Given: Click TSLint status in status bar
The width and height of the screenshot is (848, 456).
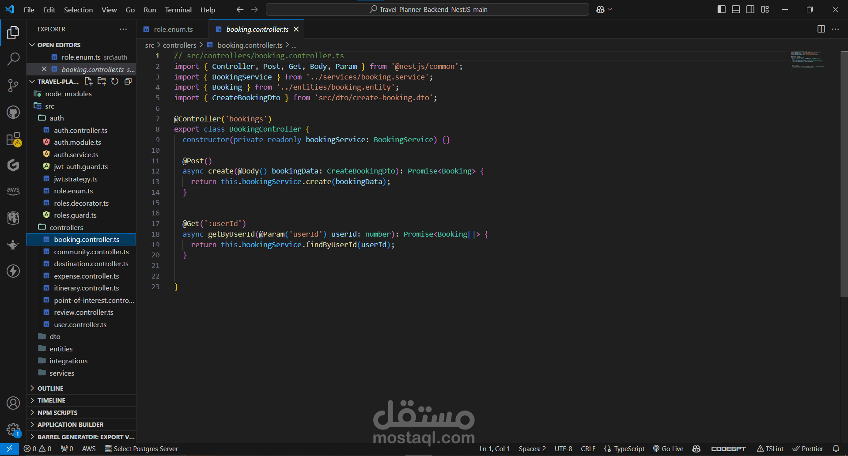Looking at the screenshot, I should click(770, 448).
